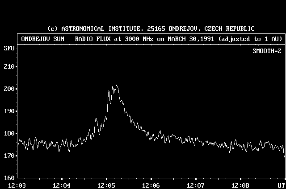This screenshot has height=189, width=286.
Task: Click the 210 y-axis label
Action: coord(8,66)
